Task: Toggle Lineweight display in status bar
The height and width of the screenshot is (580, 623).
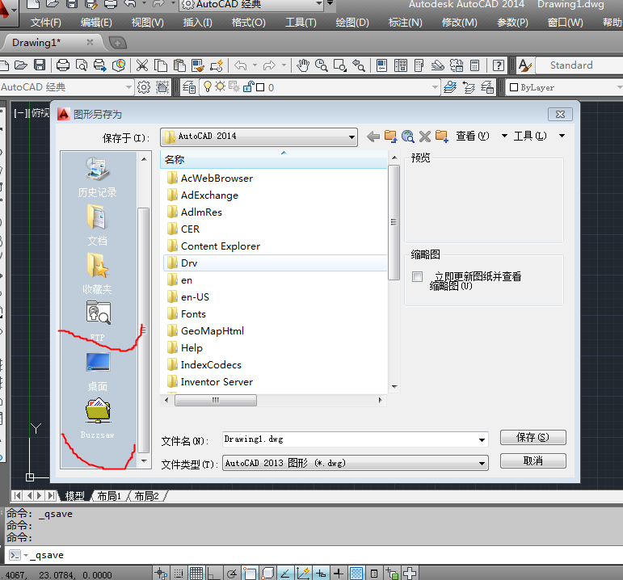Action: click(x=338, y=574)
